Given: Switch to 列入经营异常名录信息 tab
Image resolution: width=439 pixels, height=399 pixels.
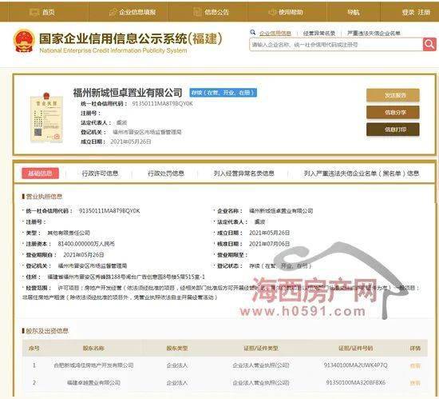Looking at the screenshot, I should [244, 174].
